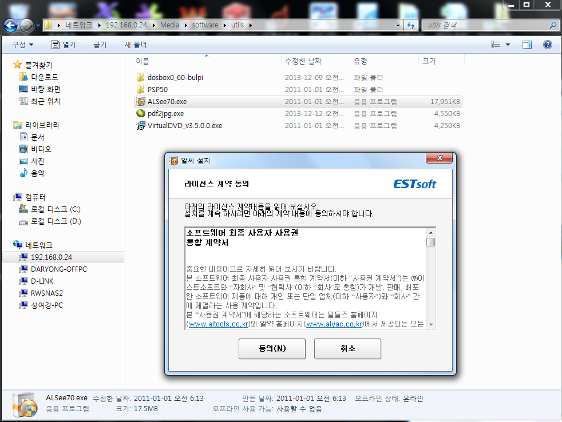Create a folder with 새 폴더

[x=136, y=45]
